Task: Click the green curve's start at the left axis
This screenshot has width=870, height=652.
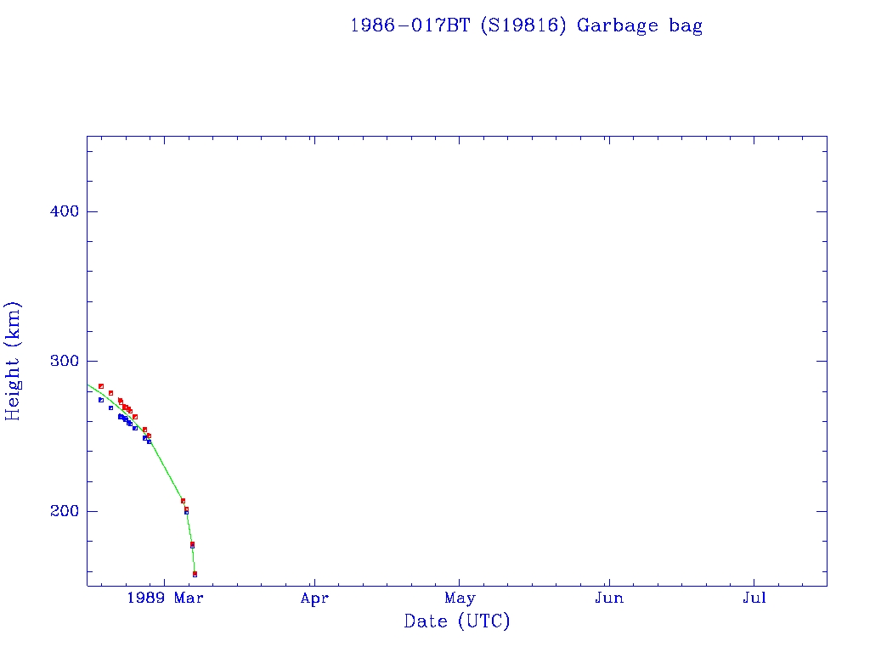Action: pos(88,385)
